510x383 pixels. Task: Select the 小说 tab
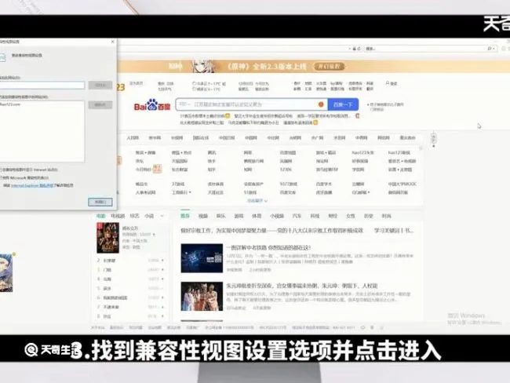pyautogui.click(x=149, y=216)
